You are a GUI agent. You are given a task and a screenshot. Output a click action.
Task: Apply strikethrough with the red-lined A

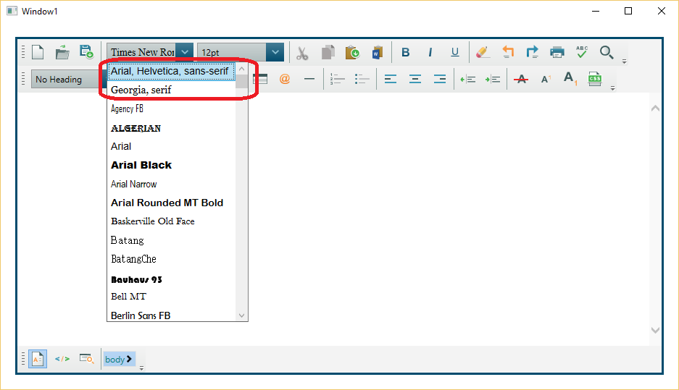(x=520, y=79)
